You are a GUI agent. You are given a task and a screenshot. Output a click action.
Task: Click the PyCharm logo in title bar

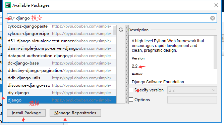coord(8,5)
